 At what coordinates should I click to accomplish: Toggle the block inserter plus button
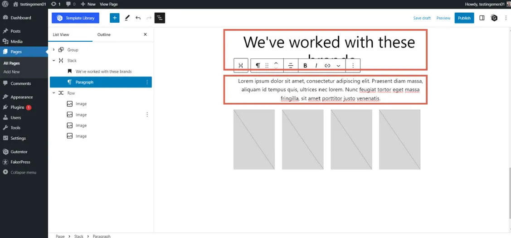115,18
